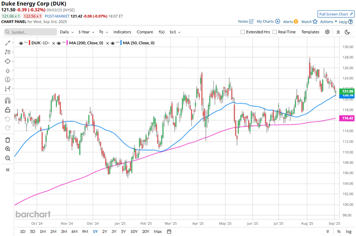This screenshot has width=356, height=236.
Task: Open the f(x) expressions menu
Action: 161,32
